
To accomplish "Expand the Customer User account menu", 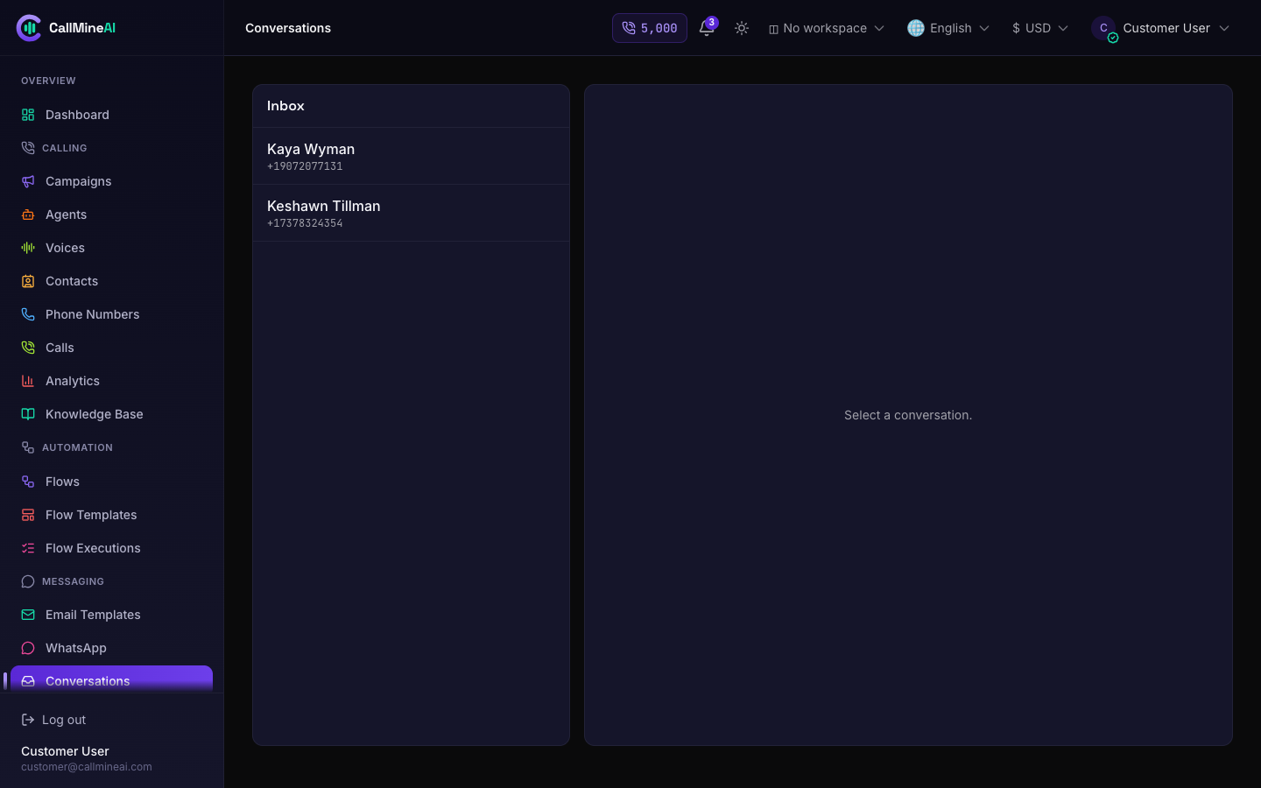I will (1160, 28).
